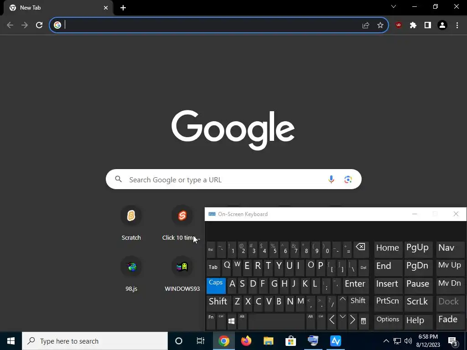Viewport: 467px width, 350px height.
Task: Click the right arrow key
Action: tap(353, 321)
